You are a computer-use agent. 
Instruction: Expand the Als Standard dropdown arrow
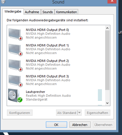point(80,113)
